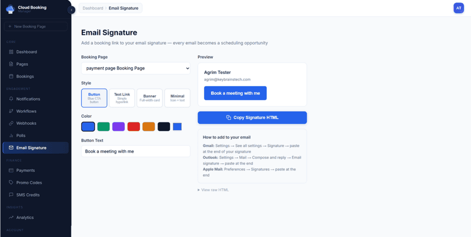Go to Analytics in the sidebar
Screen dimensions: 471x237
[25, 217]
